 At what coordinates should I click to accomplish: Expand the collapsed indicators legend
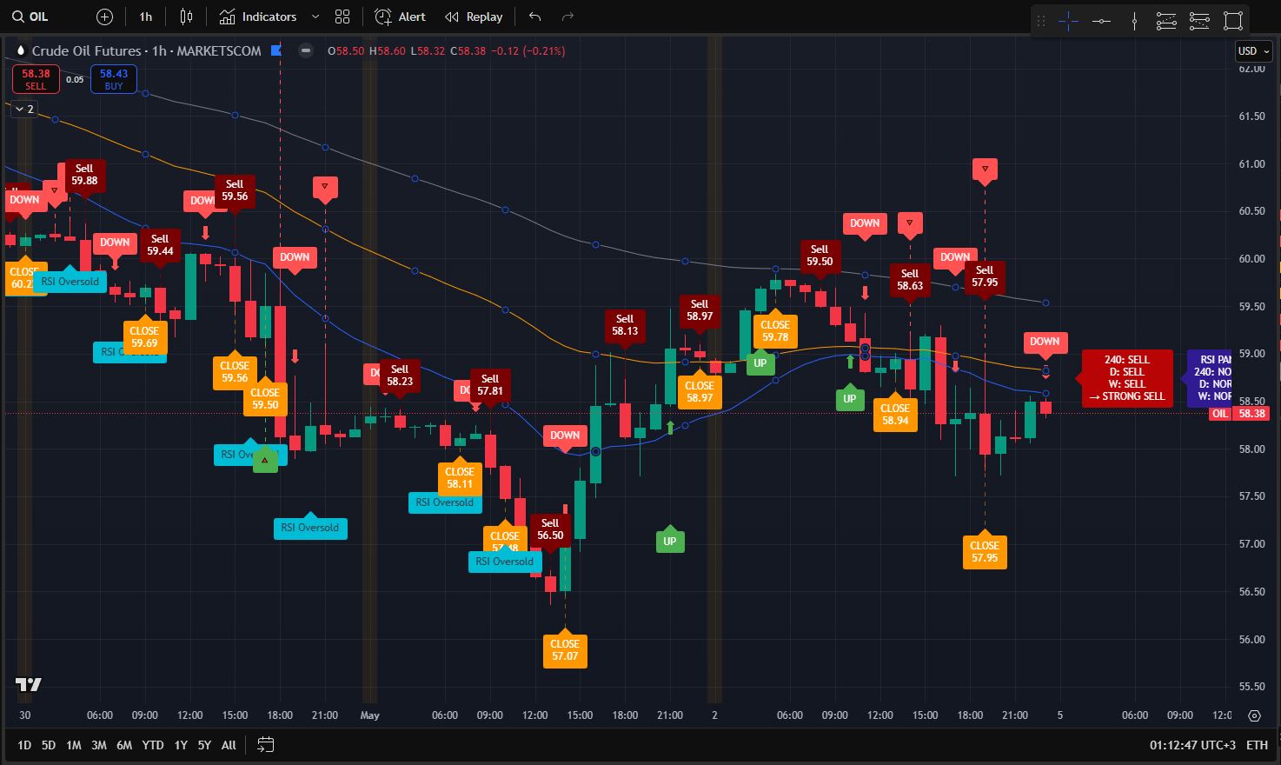coord(23,109)
